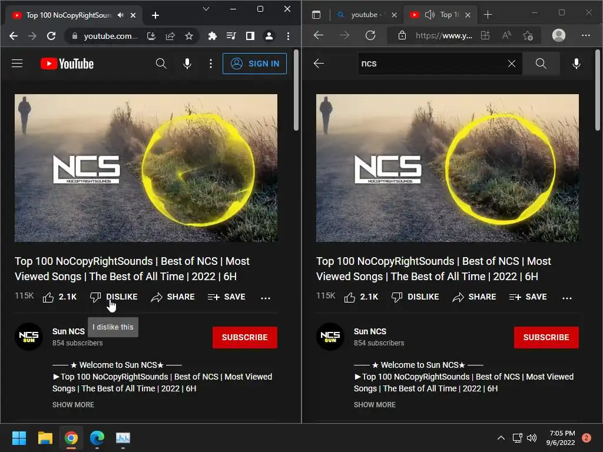
Task: Save the video in Chrome window
Action: point(227,297)
